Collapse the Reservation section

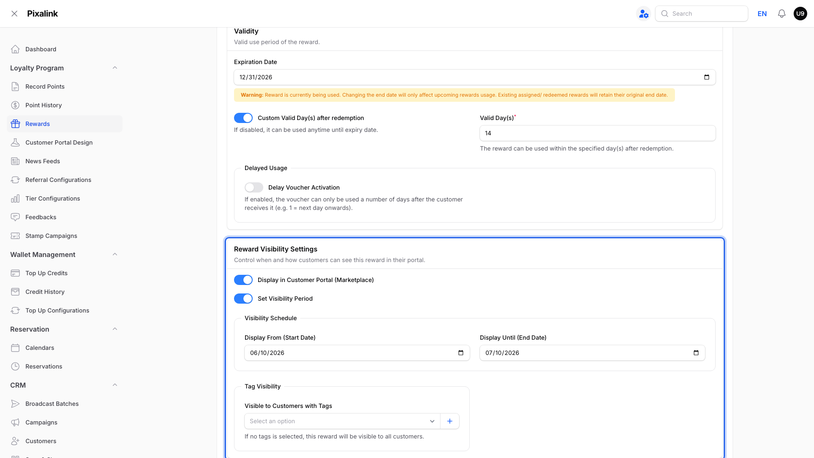tap(115, 329)
